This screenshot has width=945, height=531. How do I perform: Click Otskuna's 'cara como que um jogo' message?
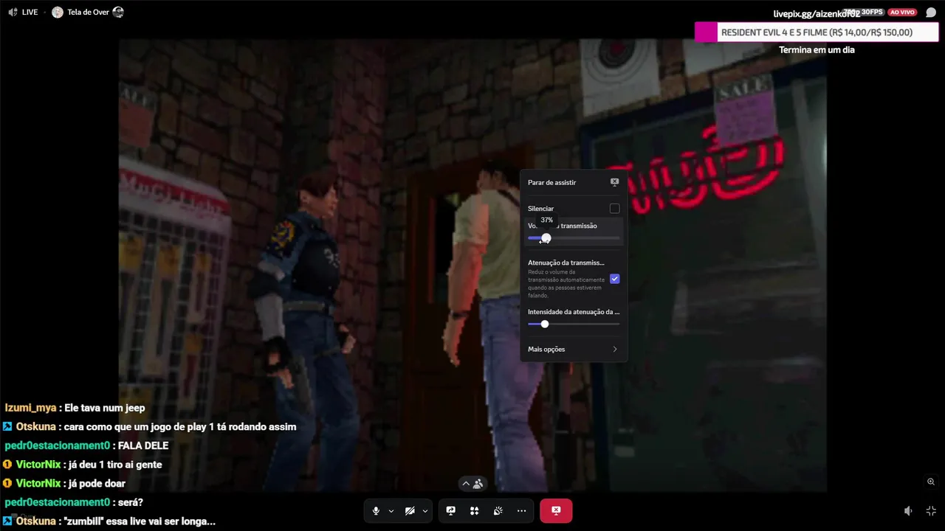coord(149,427)
